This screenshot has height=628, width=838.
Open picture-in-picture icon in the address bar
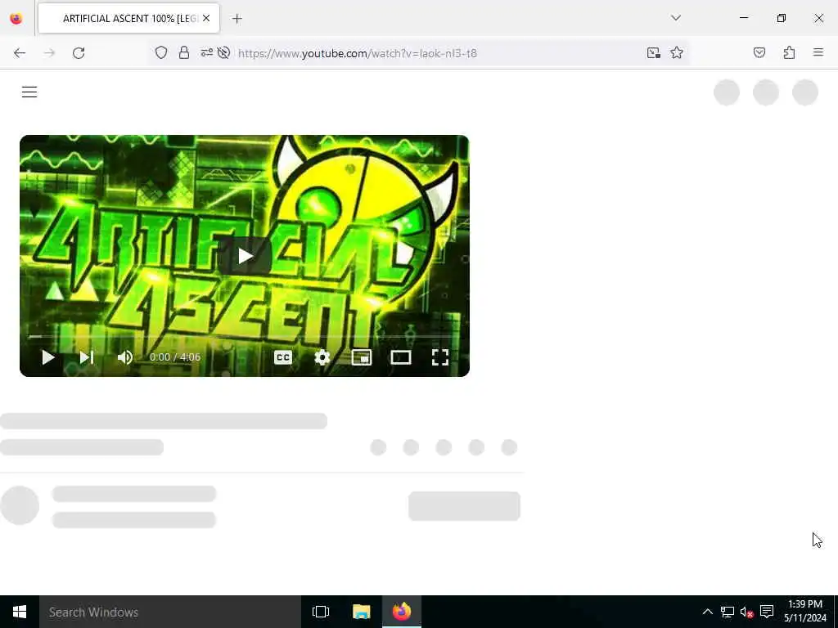[x=653, y=52]
